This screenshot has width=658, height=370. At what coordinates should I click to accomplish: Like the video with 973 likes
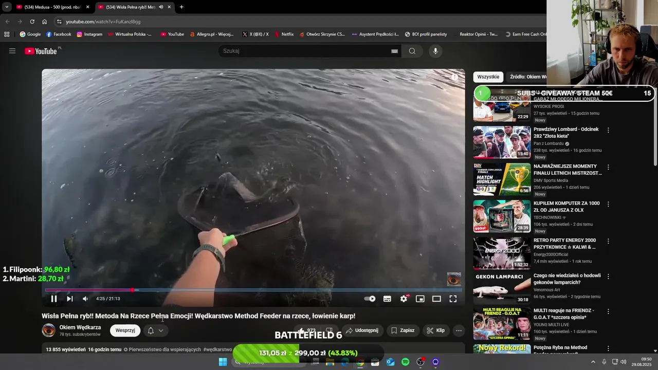click(307, 330)
